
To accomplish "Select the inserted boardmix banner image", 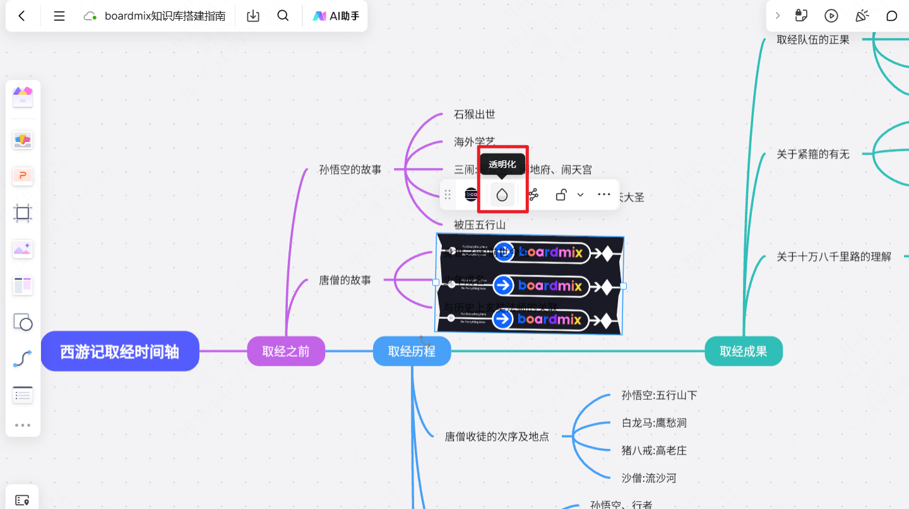I will [x=530, y=284].
